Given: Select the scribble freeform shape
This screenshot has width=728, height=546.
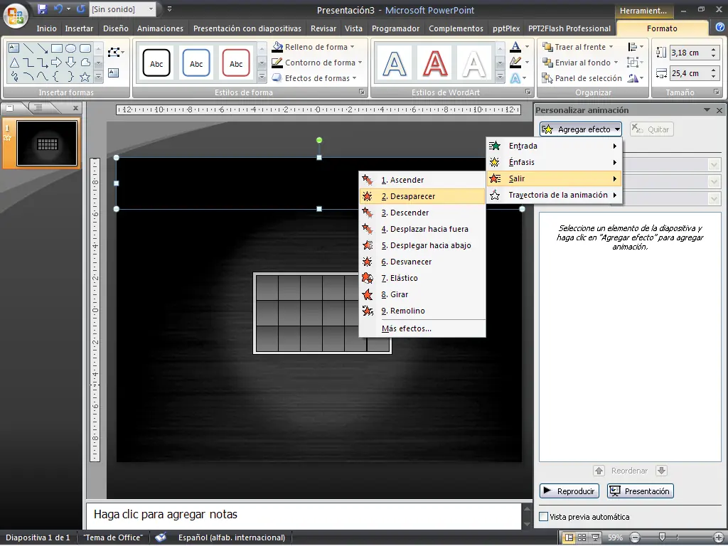Looking at the screenshot, I should point(14,76).
